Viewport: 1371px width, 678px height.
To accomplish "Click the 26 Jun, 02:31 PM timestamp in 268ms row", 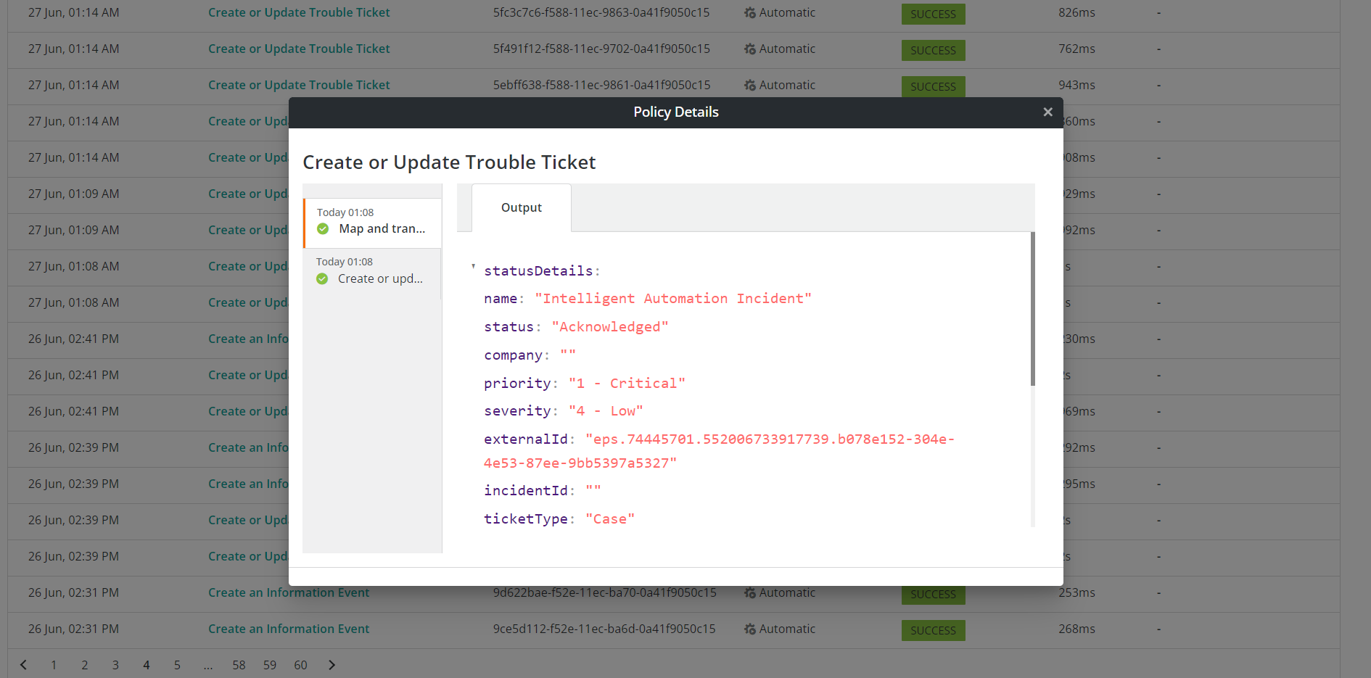I will 73,629.
